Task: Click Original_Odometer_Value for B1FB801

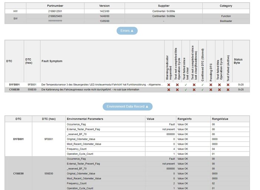Action: pyautogui.click(x=81, y=139)
